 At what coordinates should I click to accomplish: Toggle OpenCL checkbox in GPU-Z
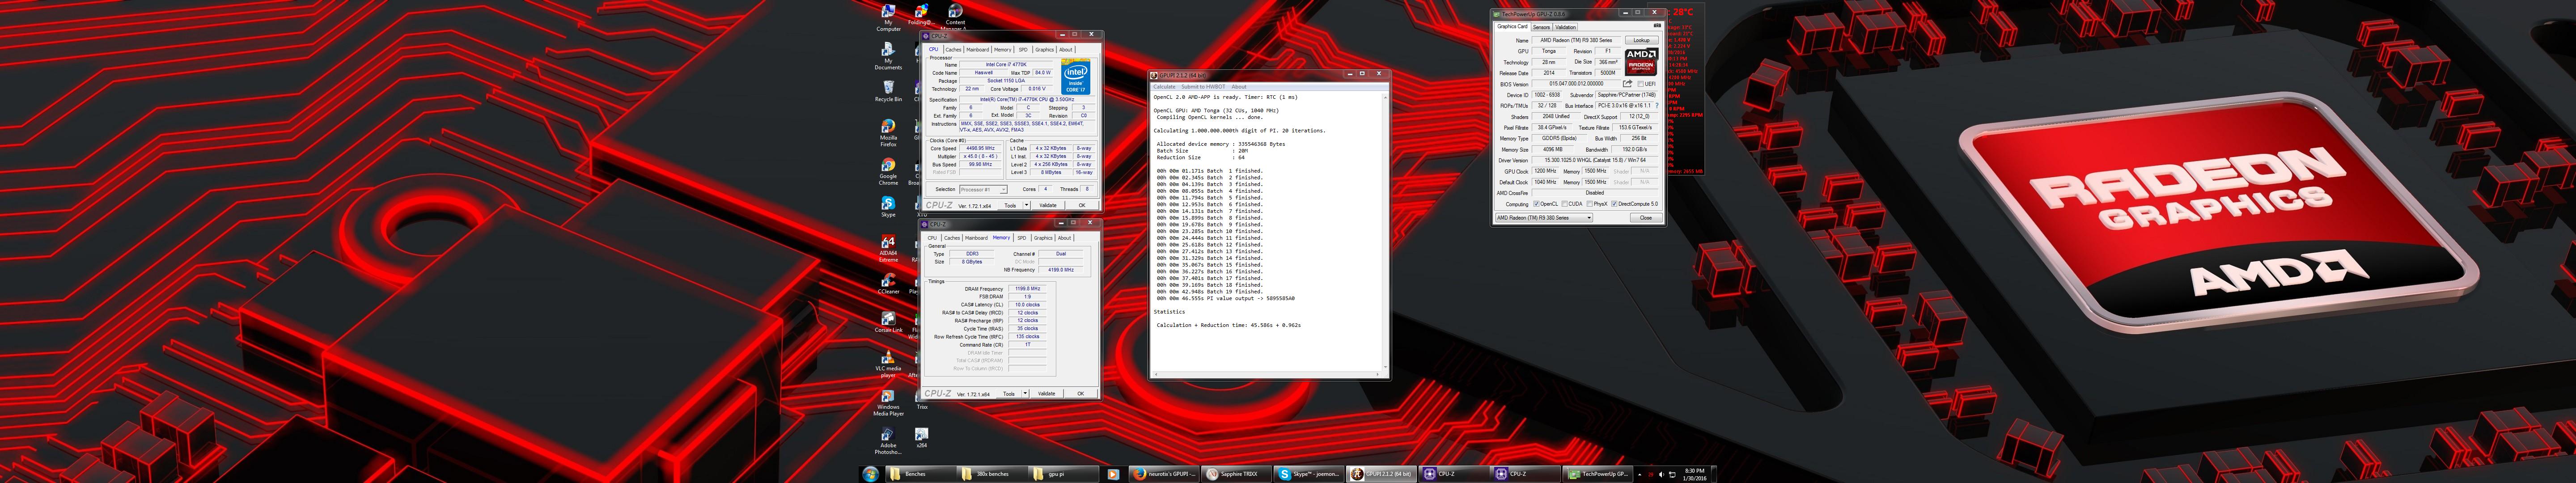[x=1537, y=204]
